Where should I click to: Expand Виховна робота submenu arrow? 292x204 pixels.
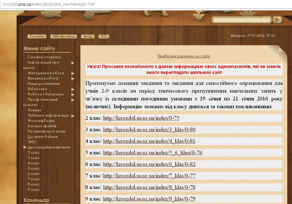point(73,79)
